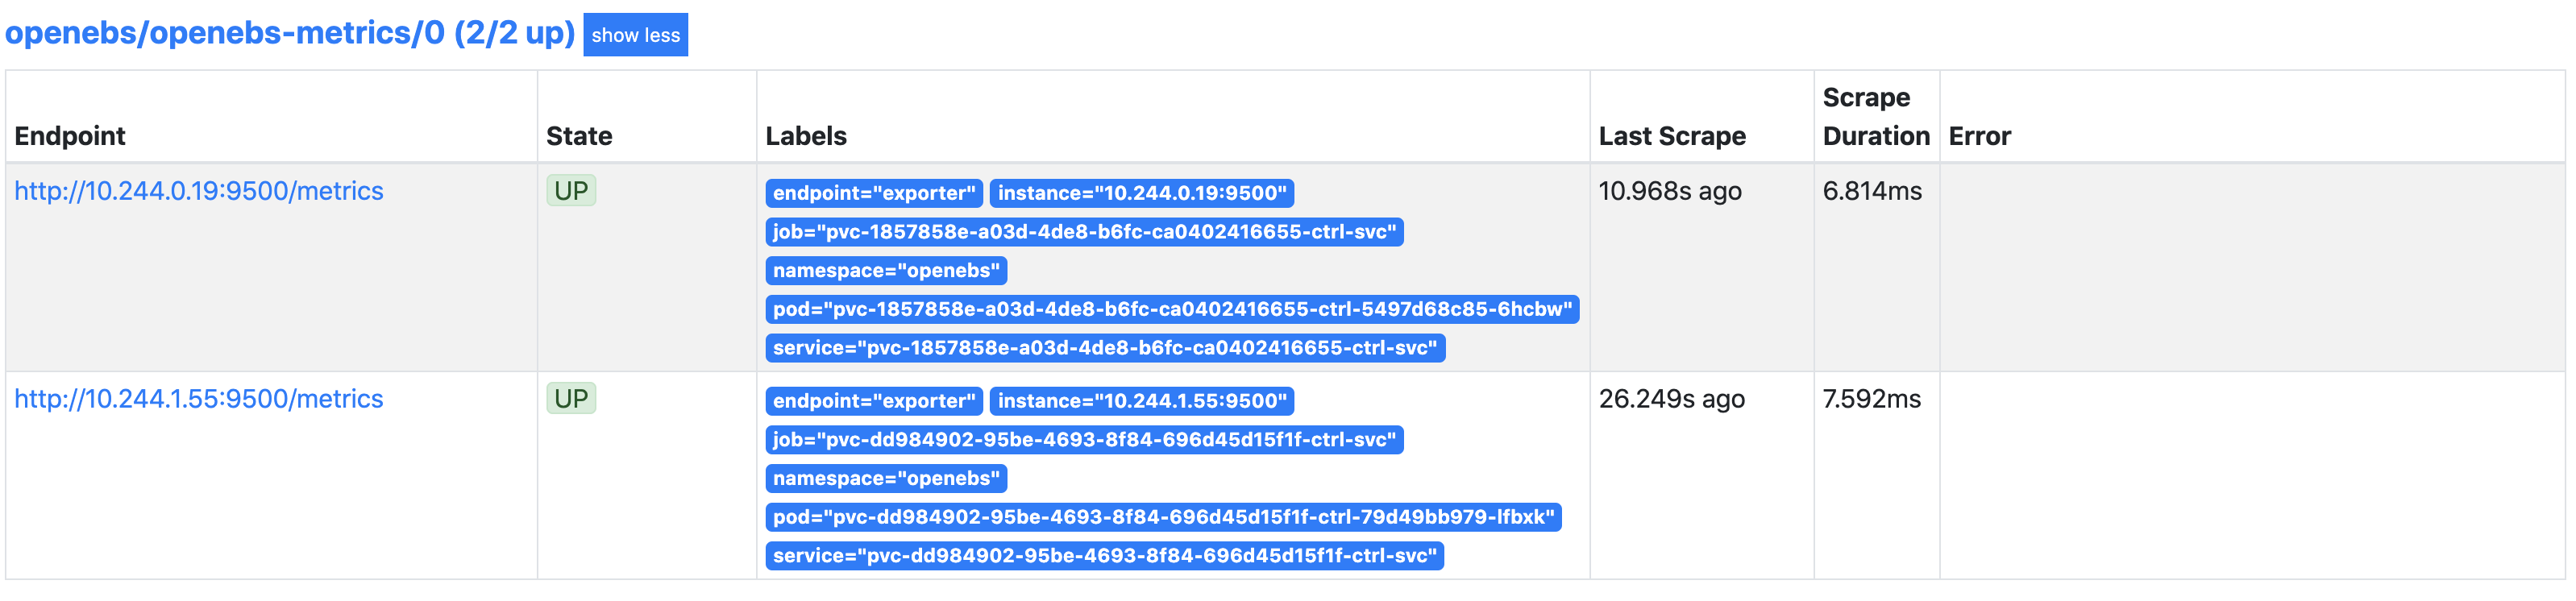Screen dimensions: 2576x601
Task: Click the namespace="openebs" label of second target
Action: [x=886, y=479]
